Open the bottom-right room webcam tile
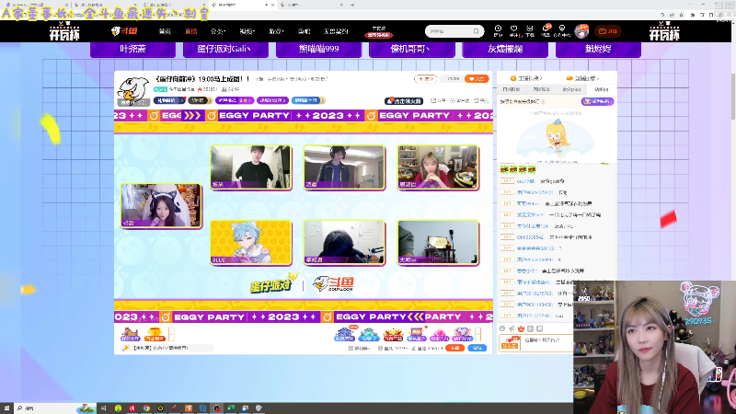The height and width of the screenshot is (414, 736). [438, 243]
